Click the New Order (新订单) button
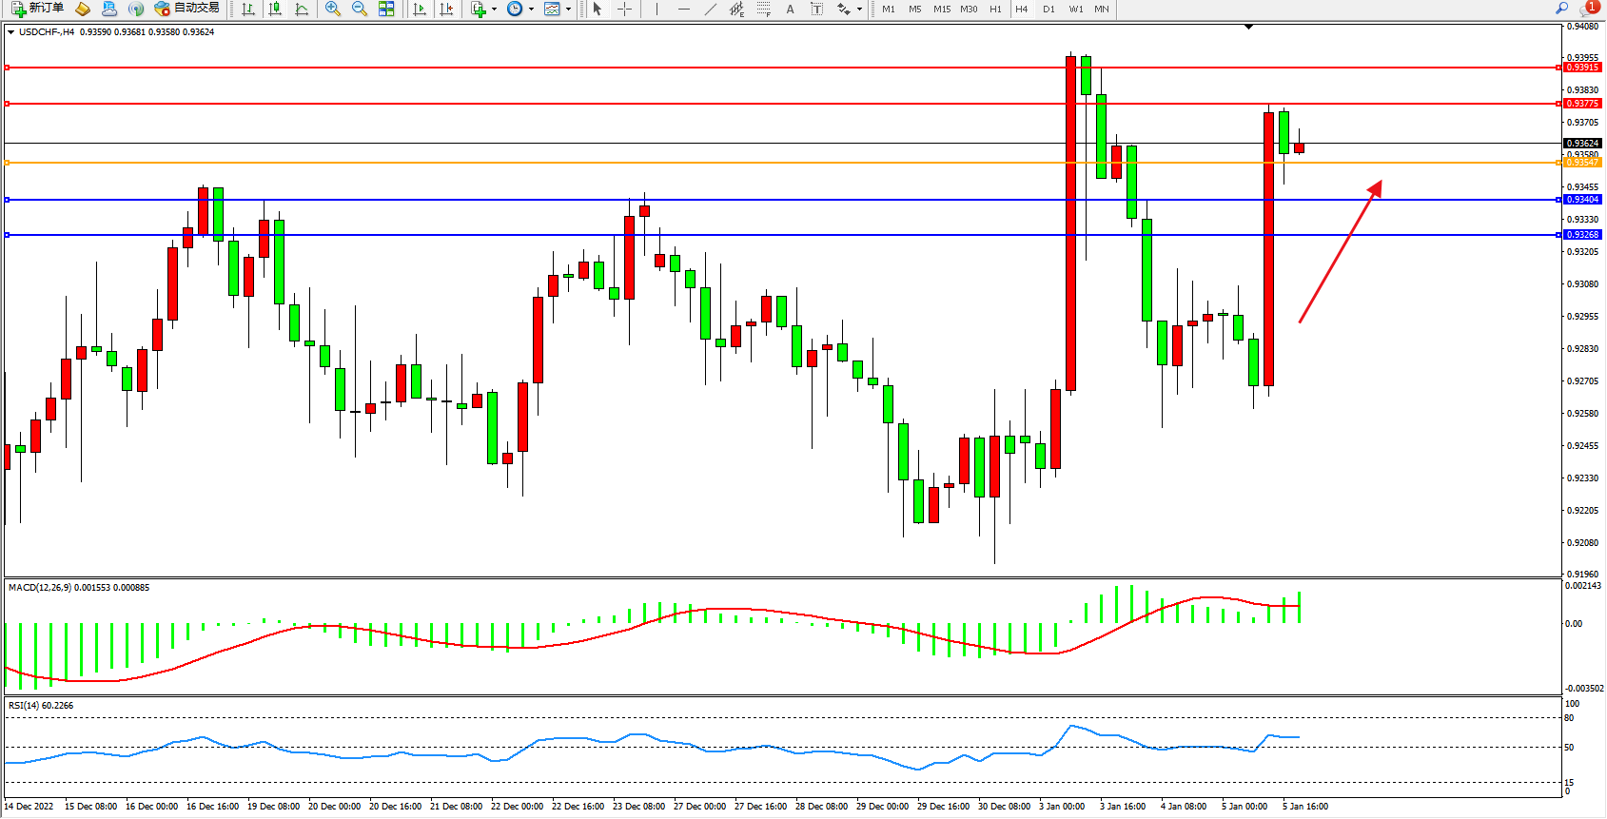 [x=38, y=9]
